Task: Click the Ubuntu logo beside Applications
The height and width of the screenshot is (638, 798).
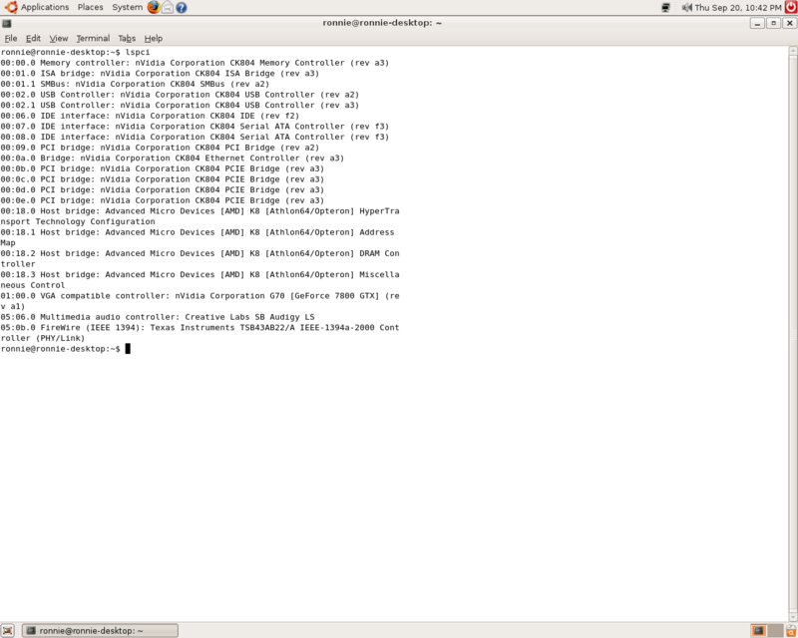Action: [x=11, y=7]
